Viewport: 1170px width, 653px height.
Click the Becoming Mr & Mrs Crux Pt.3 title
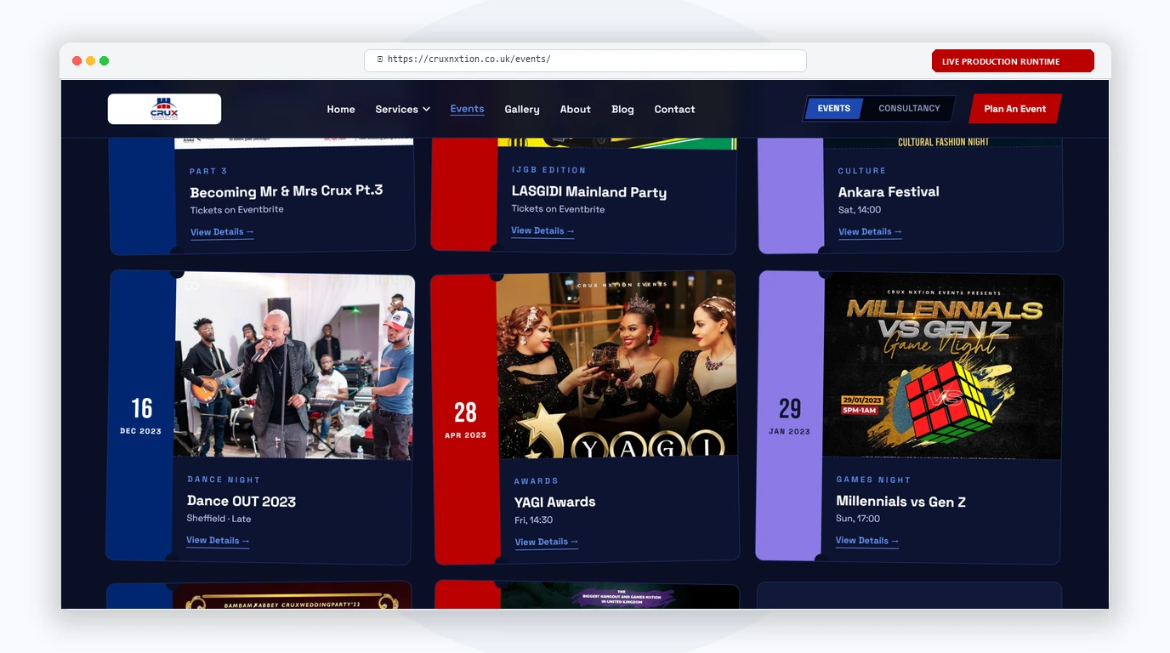287,191
